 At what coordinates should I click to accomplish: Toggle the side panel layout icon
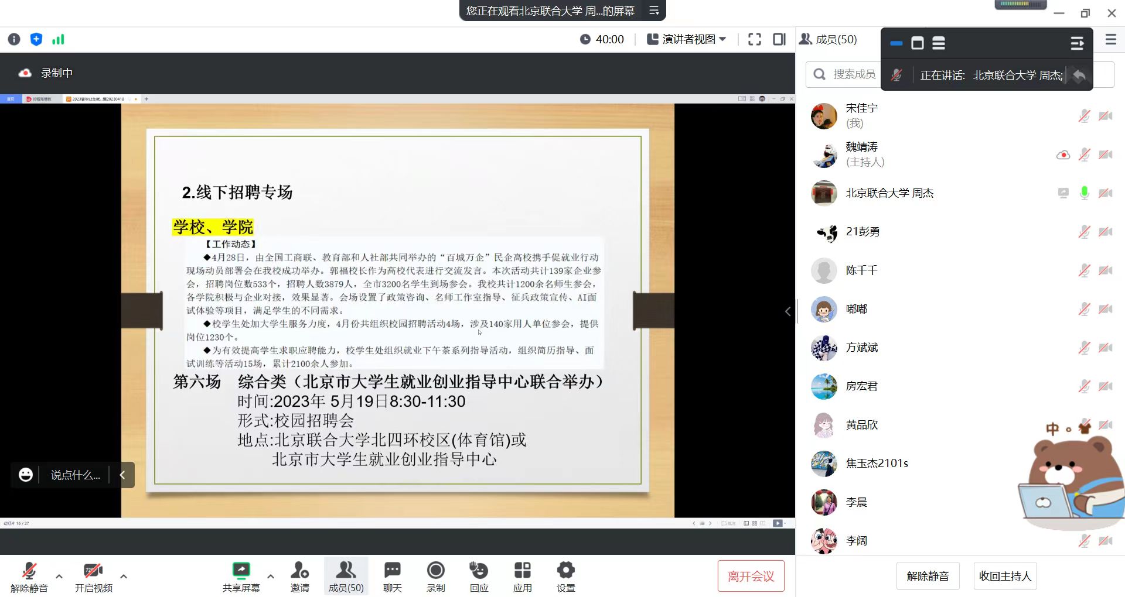[779, 39]
